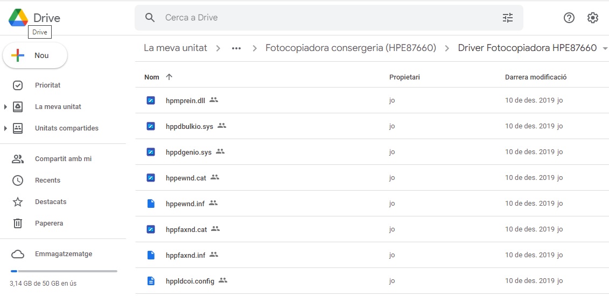The height and width of the screenshot is (297, 609).
Task: Click Darrera modificació column header
Action: [536, 77]
